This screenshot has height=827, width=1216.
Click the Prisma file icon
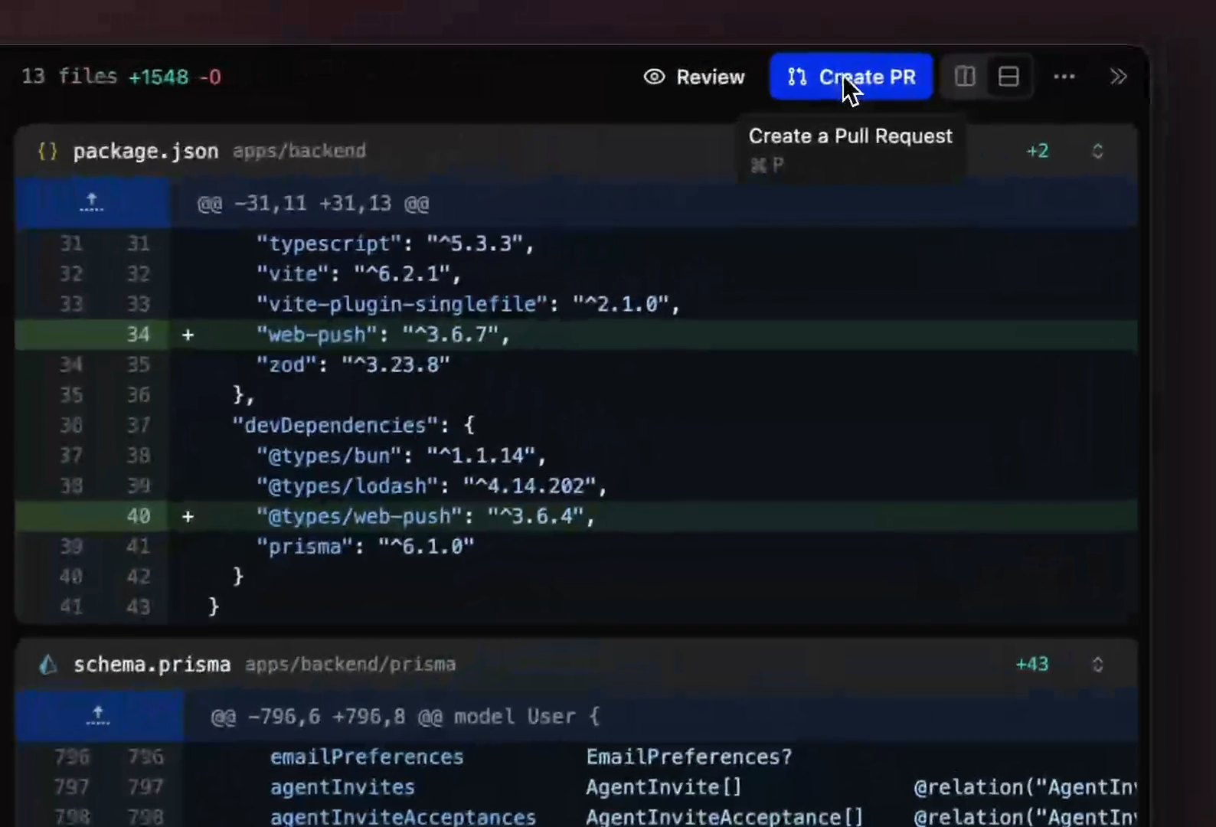48,664
